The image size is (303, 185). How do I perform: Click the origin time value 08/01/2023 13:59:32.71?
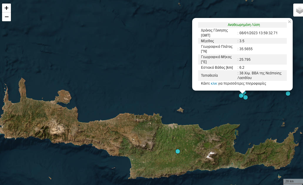click(258, 33)
